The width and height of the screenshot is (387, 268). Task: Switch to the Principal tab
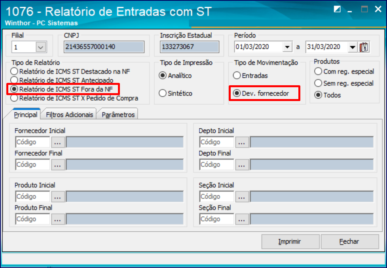25,114
